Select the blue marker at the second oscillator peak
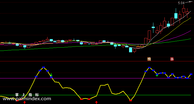 click(x=149, y=67)
